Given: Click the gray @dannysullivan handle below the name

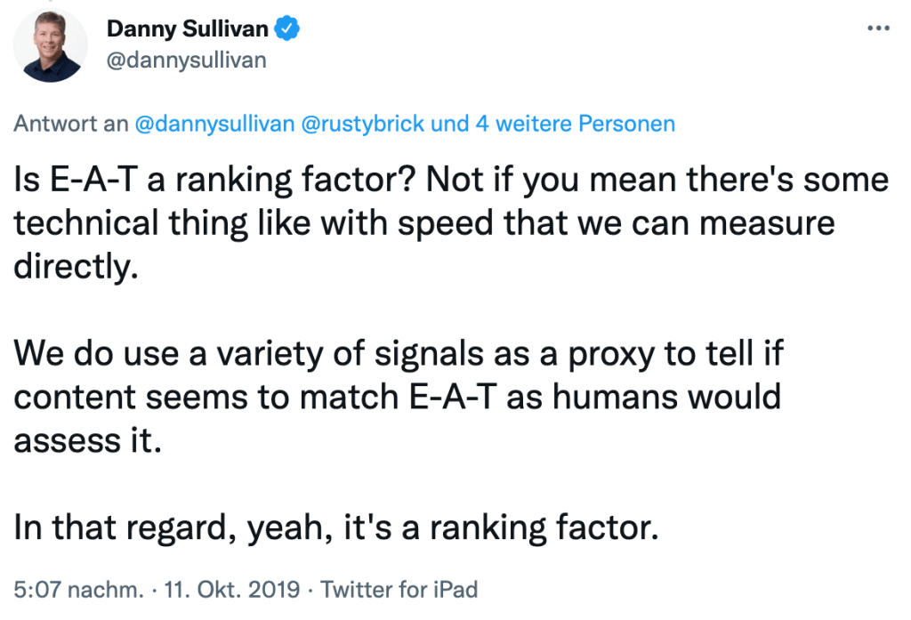Looking at the screenshot, I should tap(186, 60).
